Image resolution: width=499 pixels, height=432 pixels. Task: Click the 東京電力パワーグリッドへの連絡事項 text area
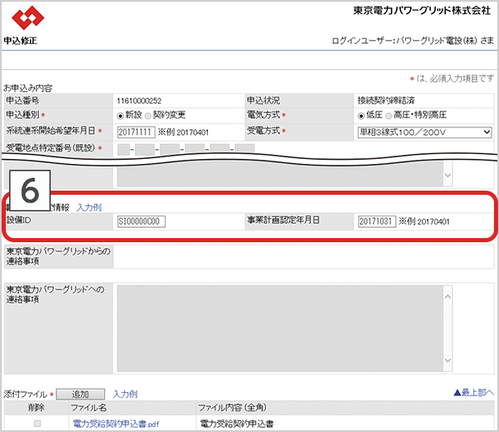[x=280, y=329]
